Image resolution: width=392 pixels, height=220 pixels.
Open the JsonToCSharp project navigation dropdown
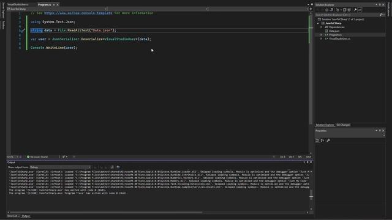point(105,9)
